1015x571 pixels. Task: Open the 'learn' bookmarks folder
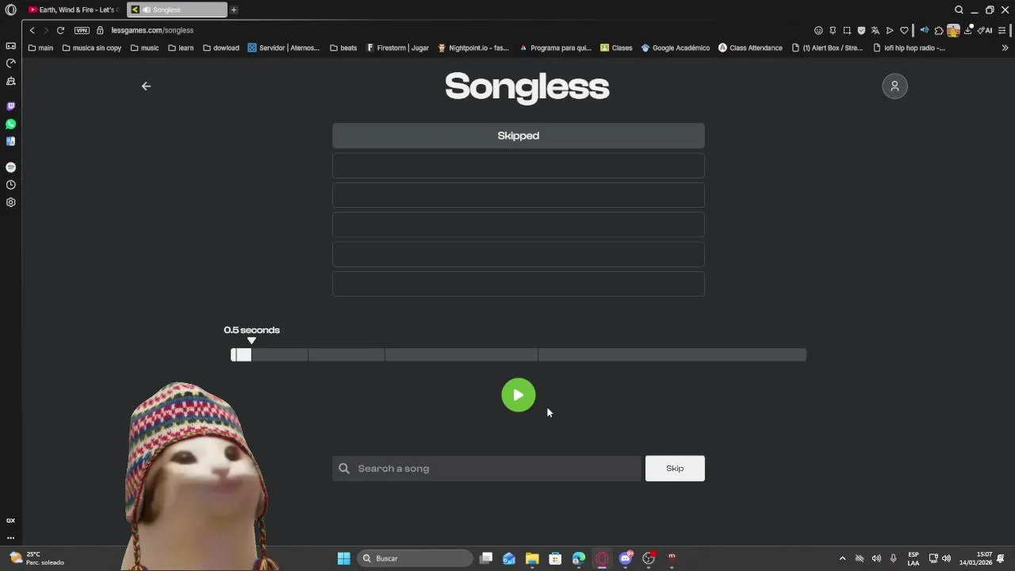181,48
